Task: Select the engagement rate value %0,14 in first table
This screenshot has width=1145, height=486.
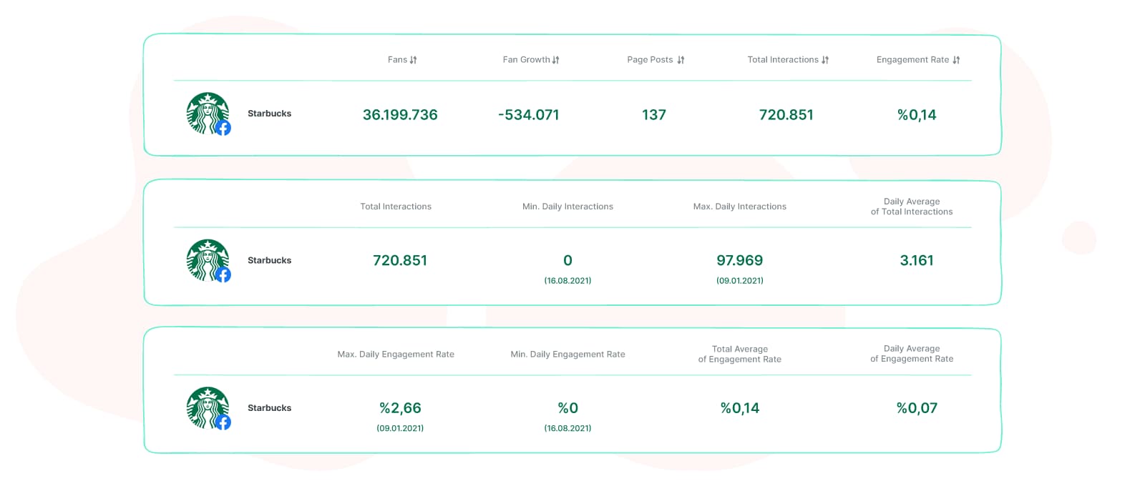Action: (x=917, y=114)
